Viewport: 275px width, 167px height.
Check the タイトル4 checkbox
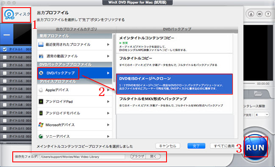5,73
